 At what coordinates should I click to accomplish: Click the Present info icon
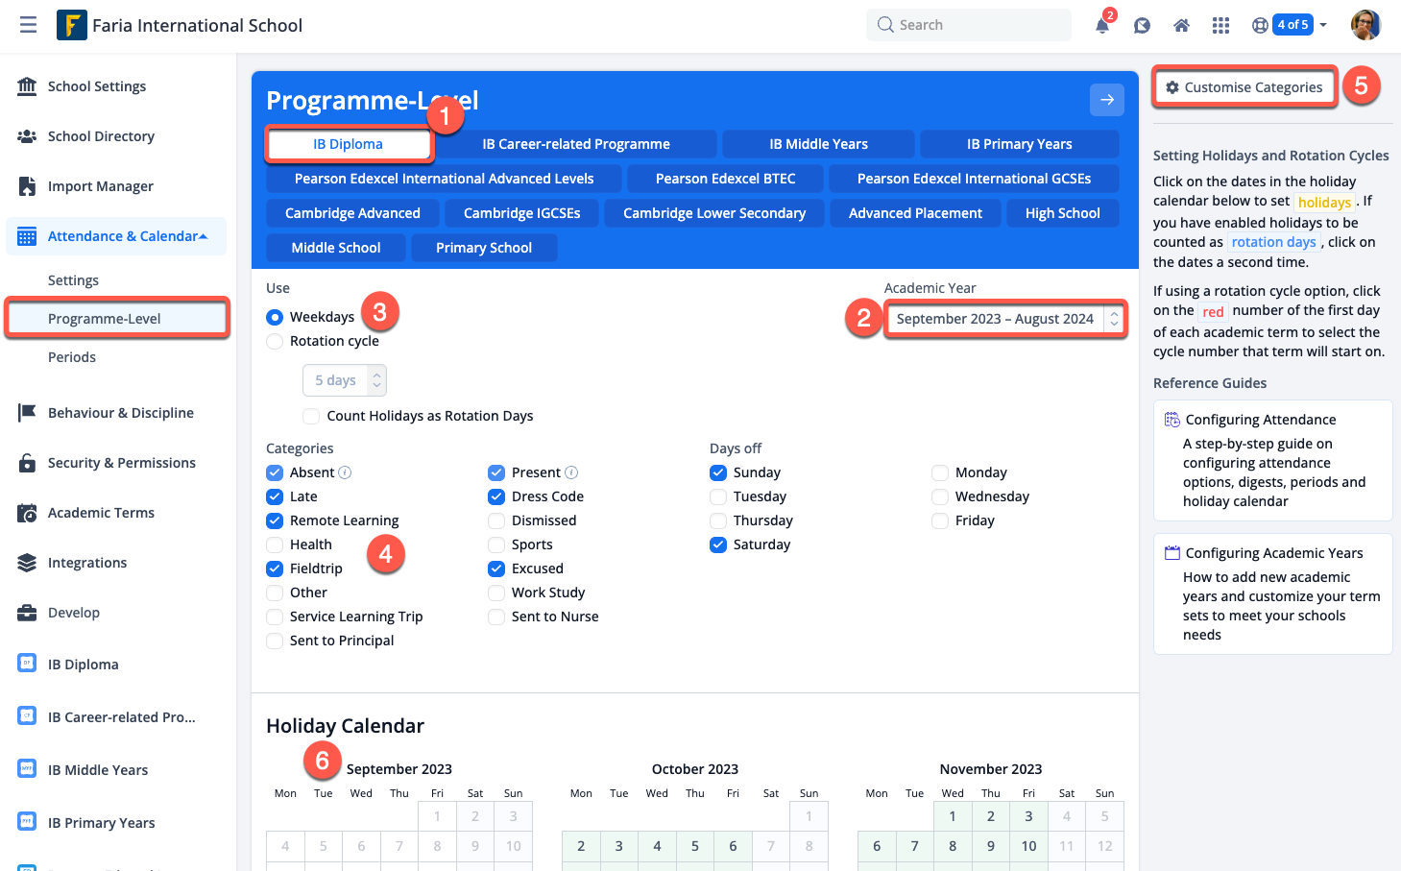571,472
